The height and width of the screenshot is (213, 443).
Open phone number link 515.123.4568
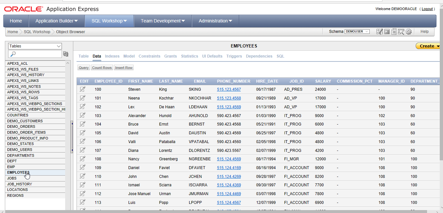click(229, 98)
